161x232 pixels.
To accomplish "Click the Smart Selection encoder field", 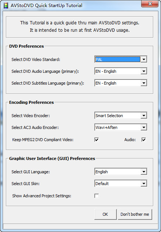I will coord(118,116).
